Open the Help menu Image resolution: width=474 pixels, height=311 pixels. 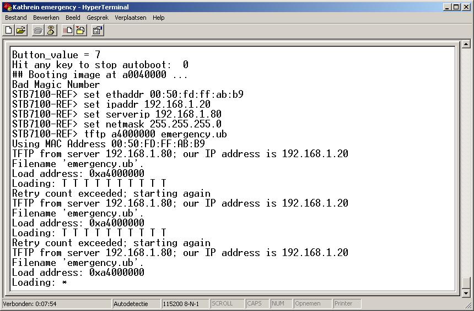point(158,18)
